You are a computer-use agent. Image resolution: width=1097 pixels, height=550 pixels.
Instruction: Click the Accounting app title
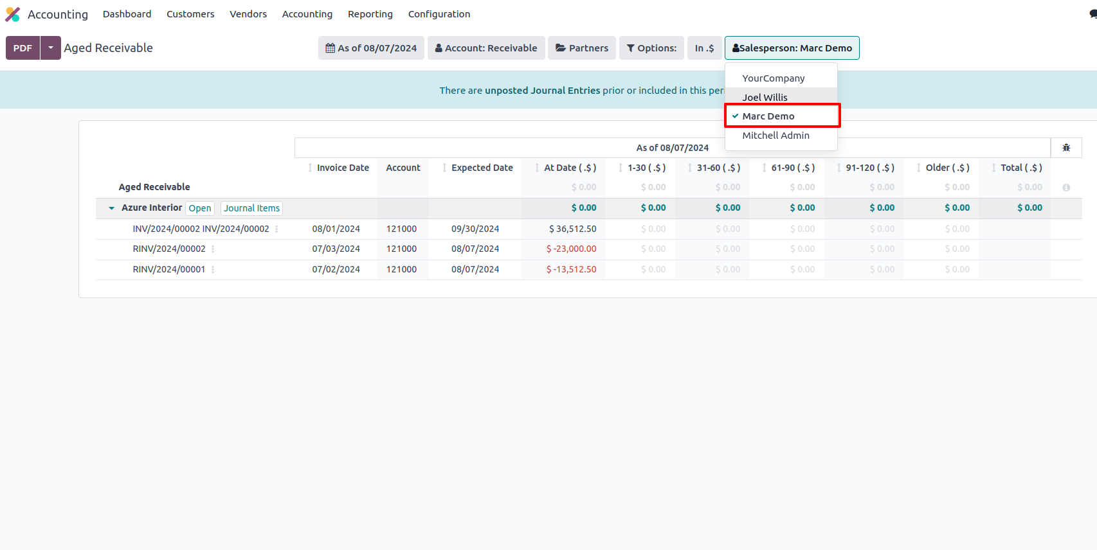click(58, 14)
